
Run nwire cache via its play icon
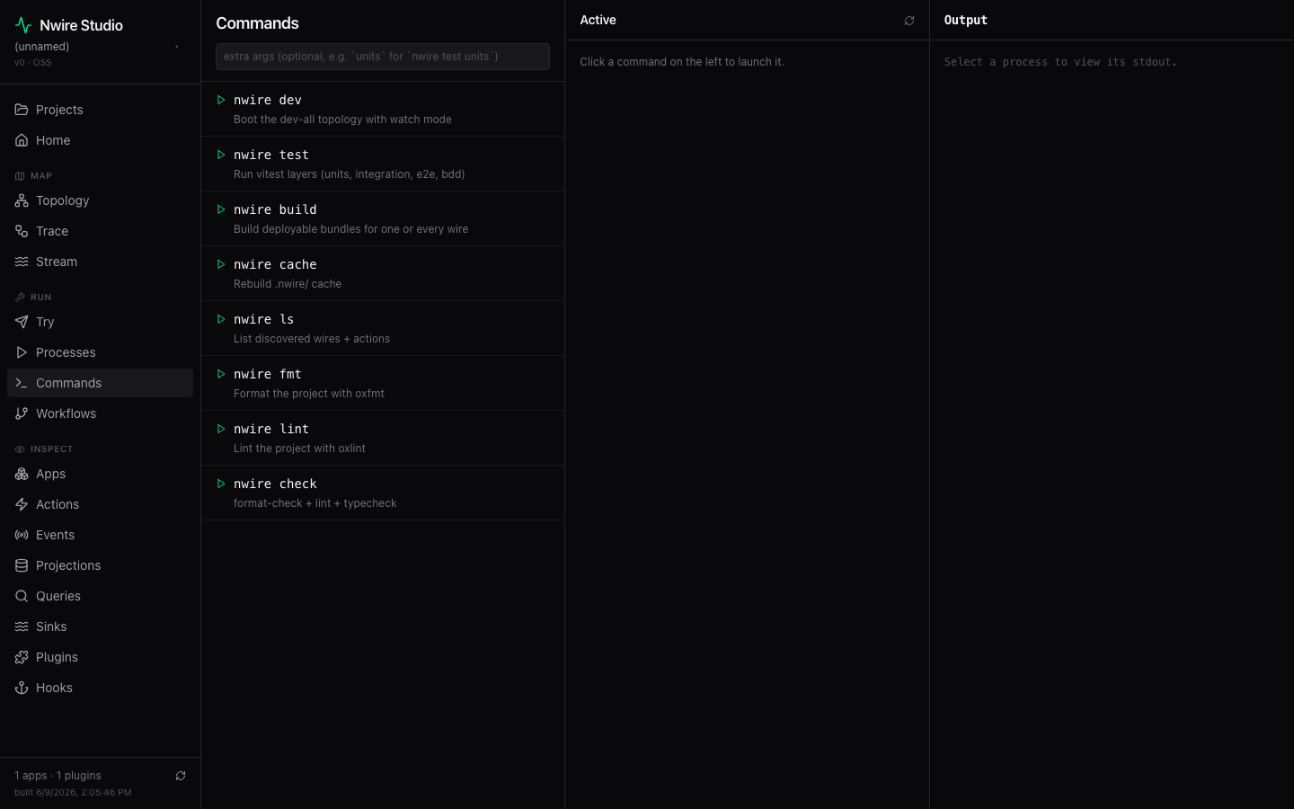(221, 264)
